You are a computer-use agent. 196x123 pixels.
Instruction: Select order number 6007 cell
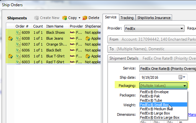point(26,44)
